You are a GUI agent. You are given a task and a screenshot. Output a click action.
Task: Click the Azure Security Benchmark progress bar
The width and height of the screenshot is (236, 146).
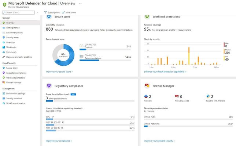[x=90, y=101]
